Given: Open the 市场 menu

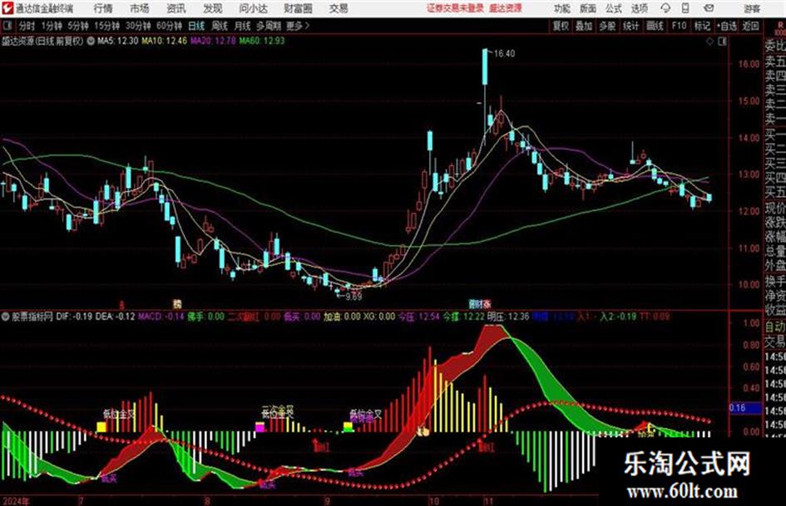Looking at the screenshot, I should point(140,8).
